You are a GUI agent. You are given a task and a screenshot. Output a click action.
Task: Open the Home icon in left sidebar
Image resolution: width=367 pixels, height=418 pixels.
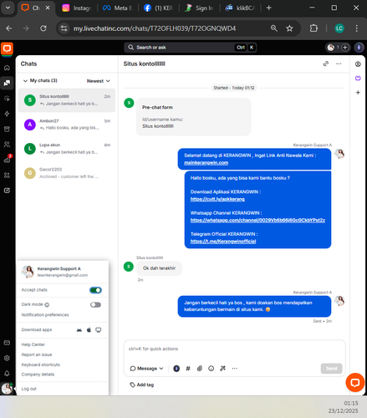(x=7, y=68)
